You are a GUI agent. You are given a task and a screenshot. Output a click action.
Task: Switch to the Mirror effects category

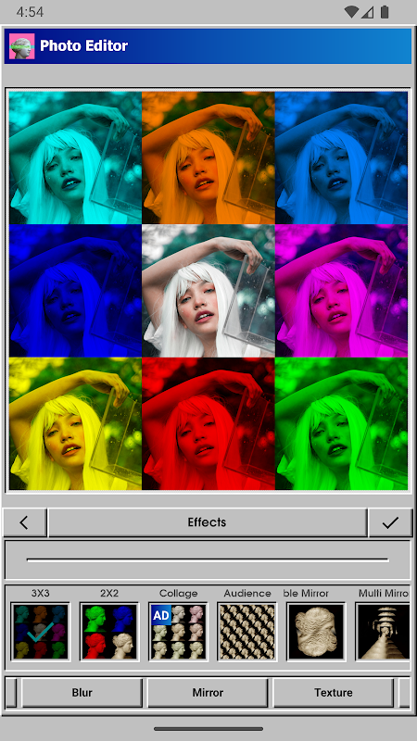pyautogui.click(x=208, y=692)
